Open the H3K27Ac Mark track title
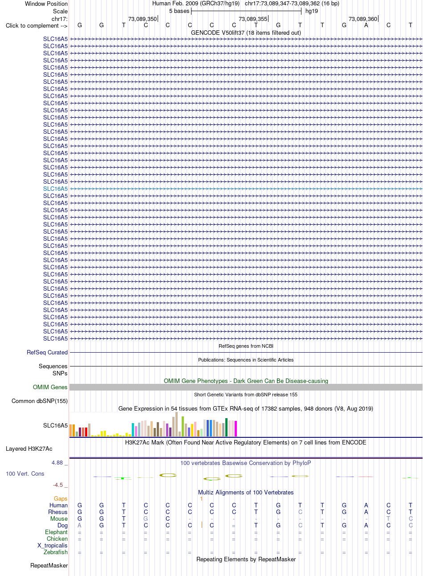Viewport: 423px width, 576px height. pyautogui.click(x=246, y=443)
